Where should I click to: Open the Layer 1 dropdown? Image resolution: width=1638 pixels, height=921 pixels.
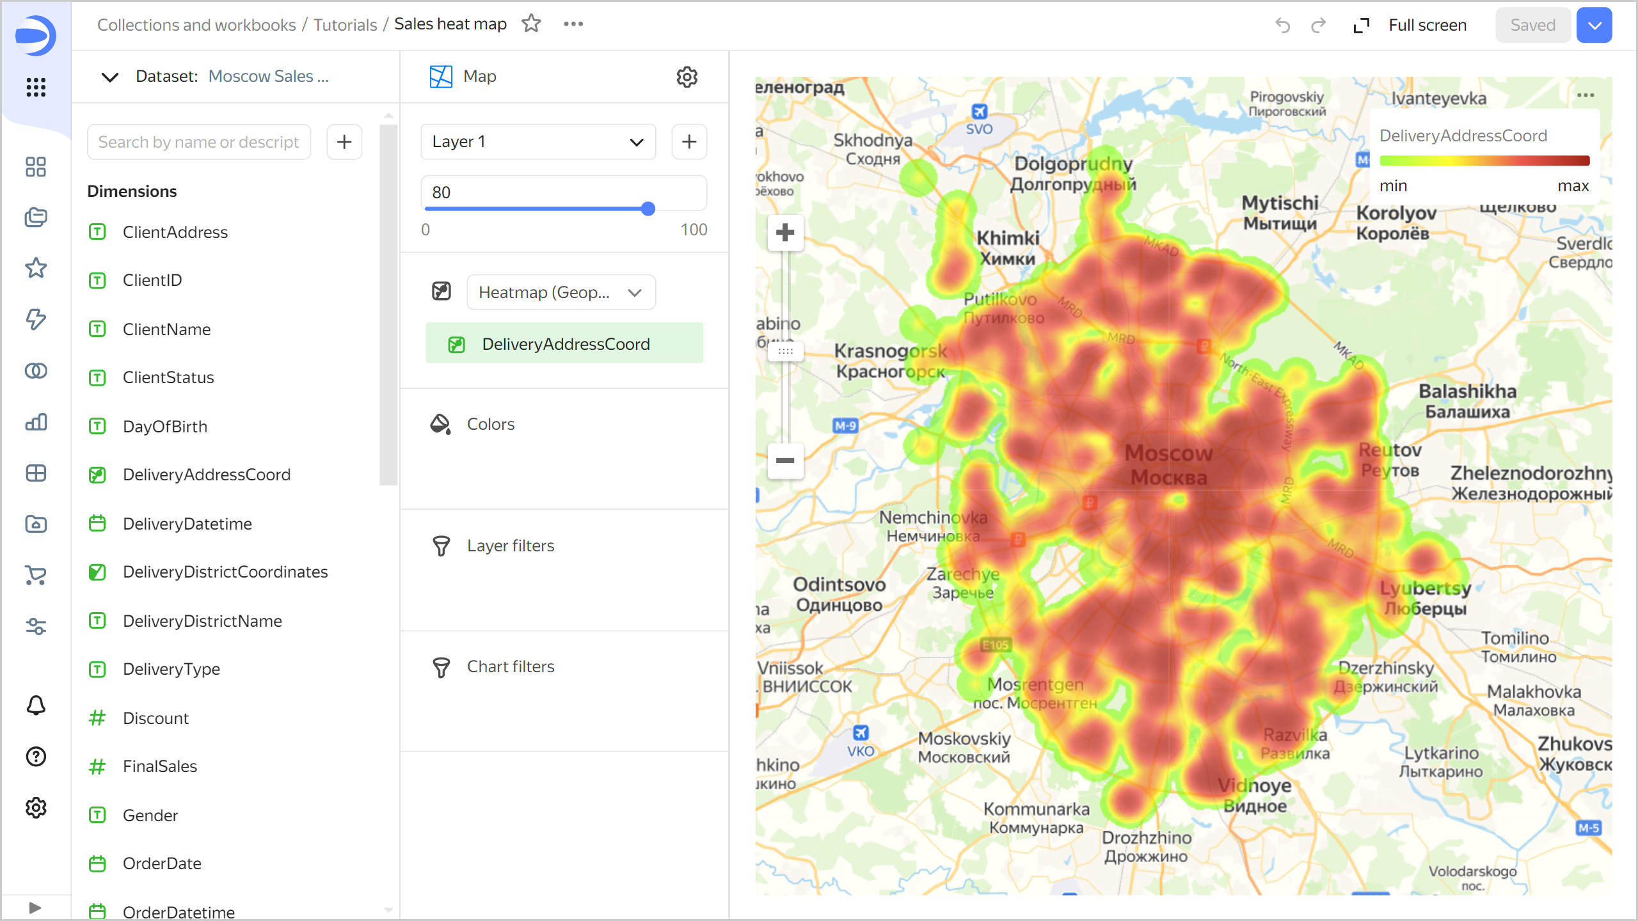(x=537, y=141)
